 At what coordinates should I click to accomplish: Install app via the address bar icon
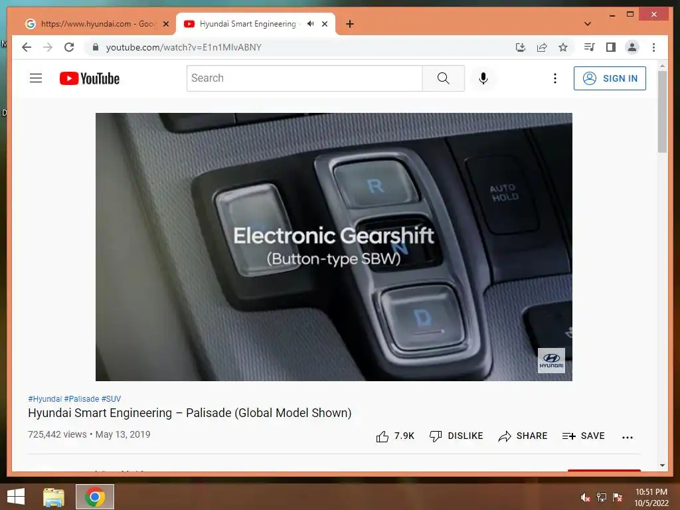pos(521,47)
